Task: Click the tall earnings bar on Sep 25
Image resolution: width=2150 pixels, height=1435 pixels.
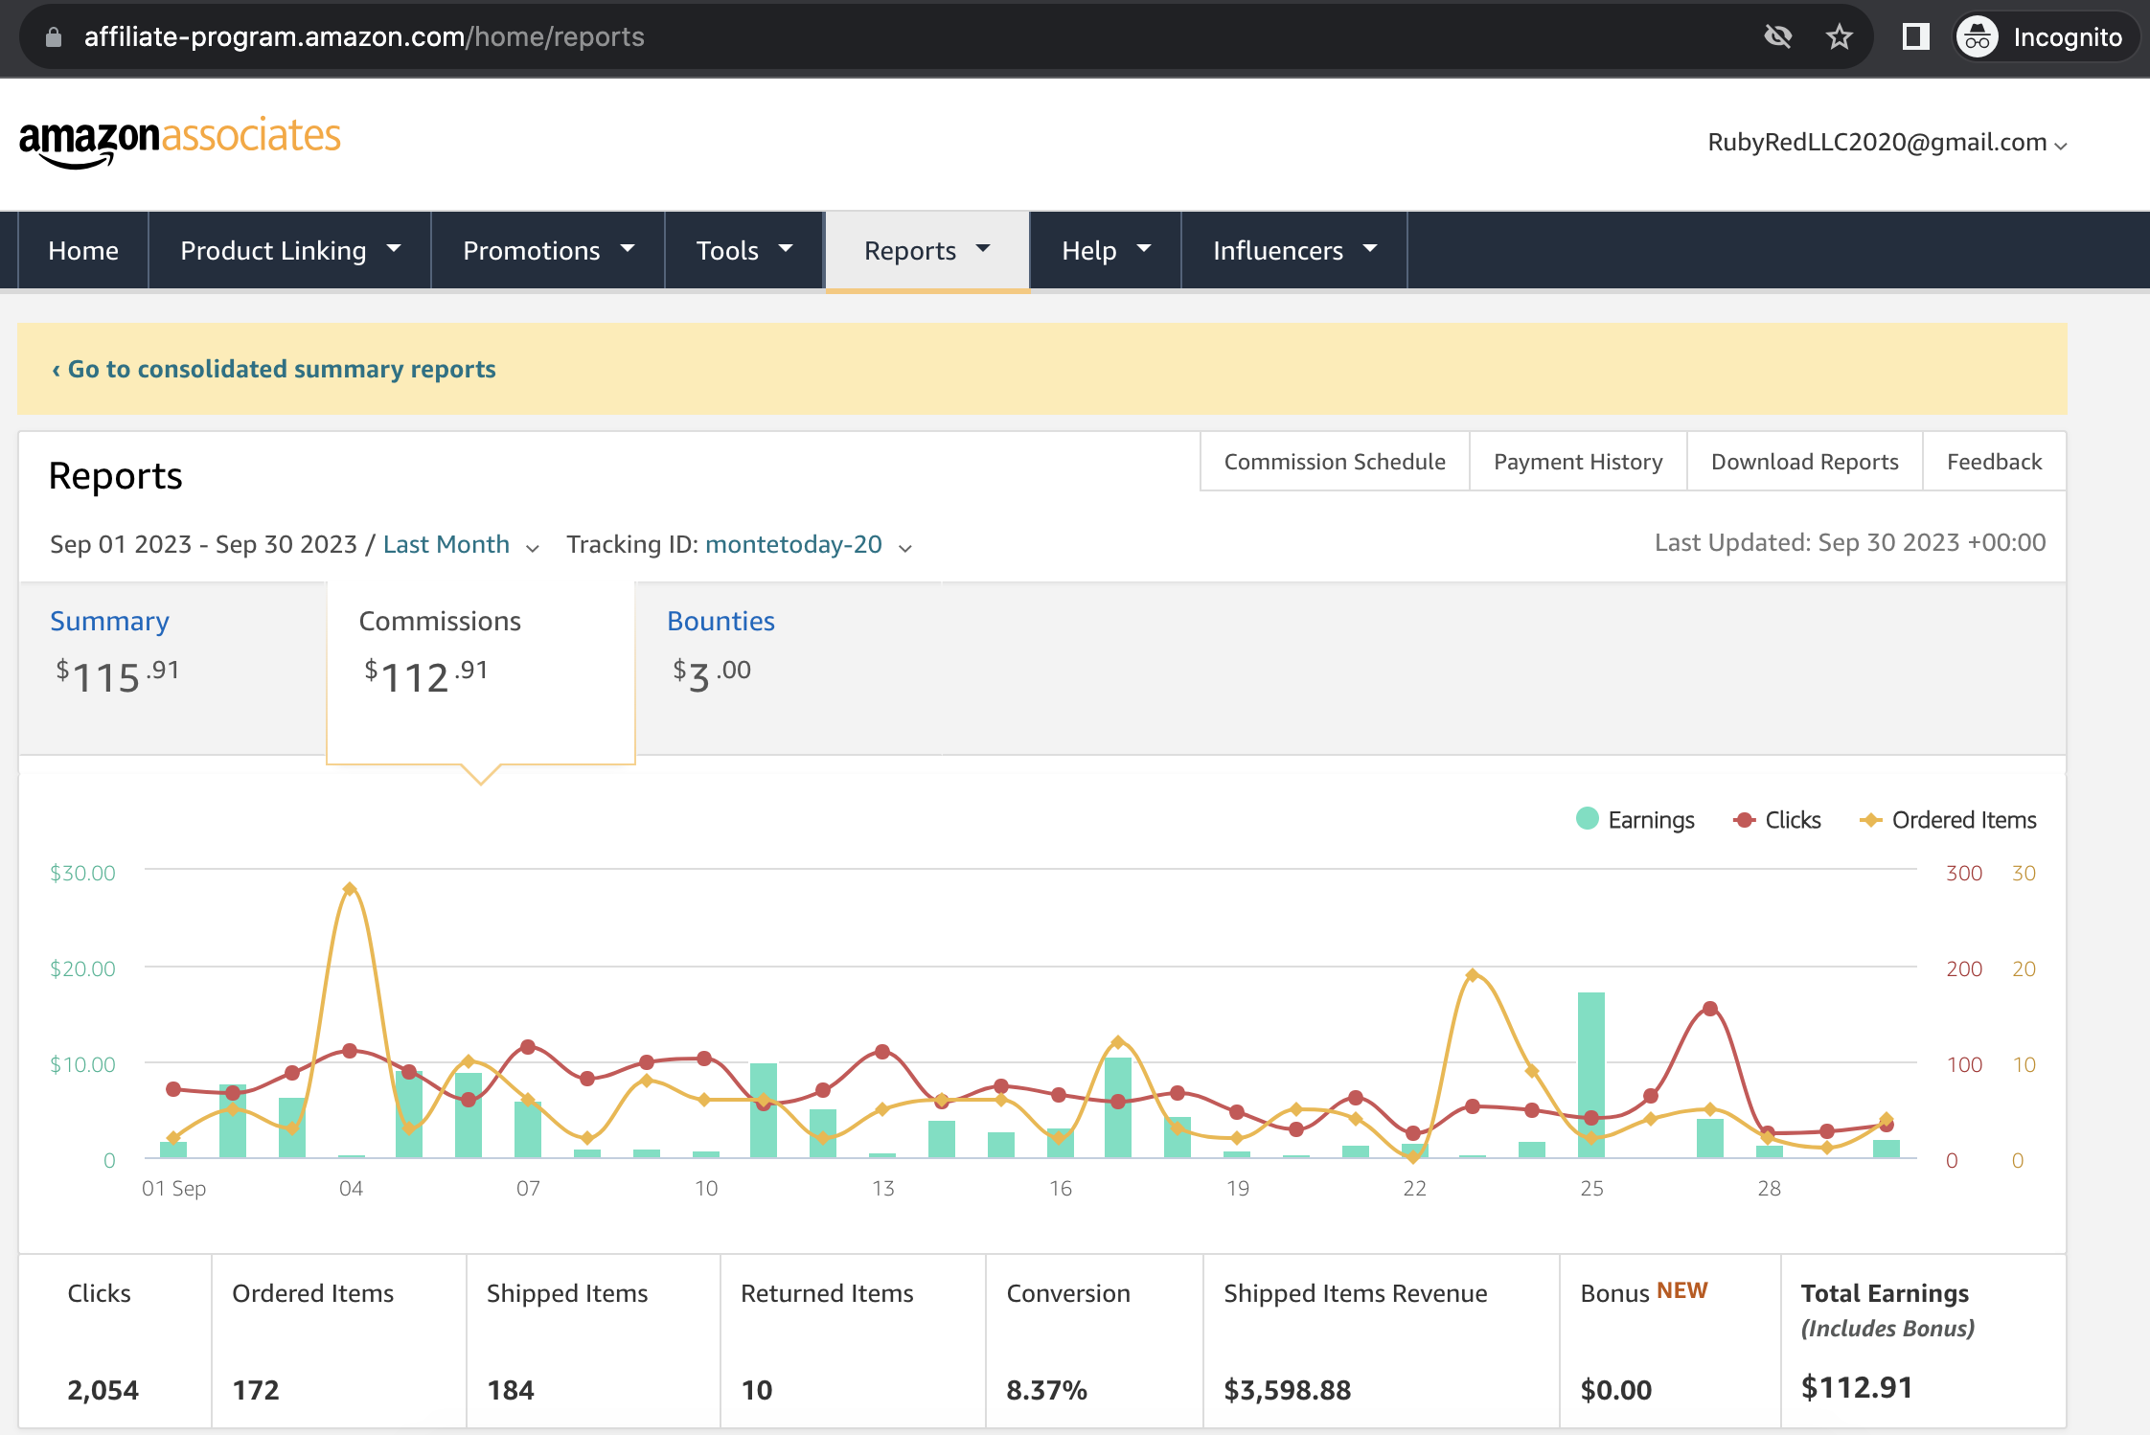Action: (1591, 1075)
